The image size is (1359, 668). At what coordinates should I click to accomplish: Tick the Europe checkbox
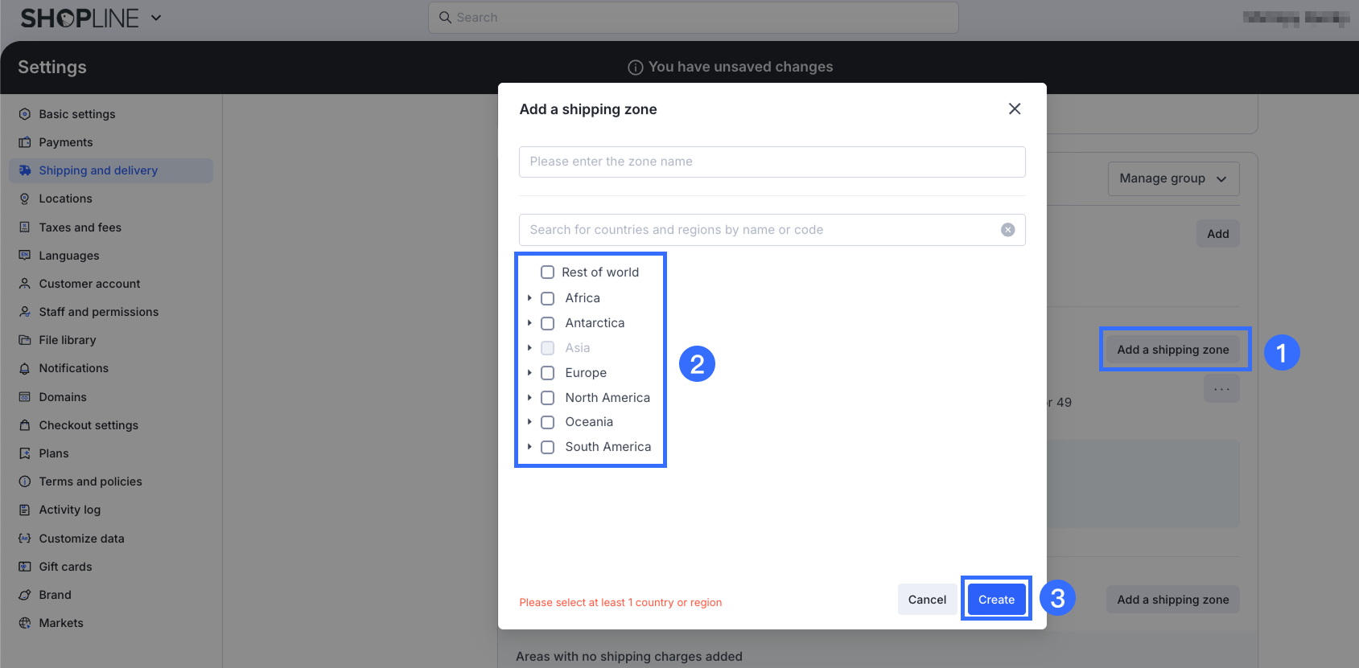[547, 373]
